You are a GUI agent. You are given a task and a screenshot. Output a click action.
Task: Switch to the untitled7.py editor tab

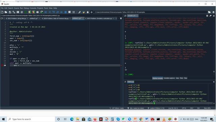34,18
